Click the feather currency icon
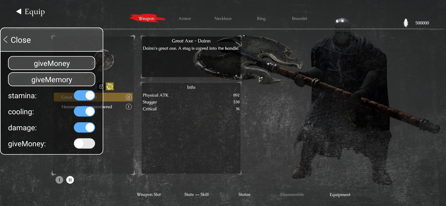This screenshot has height=206, width=446. (406, 23)
